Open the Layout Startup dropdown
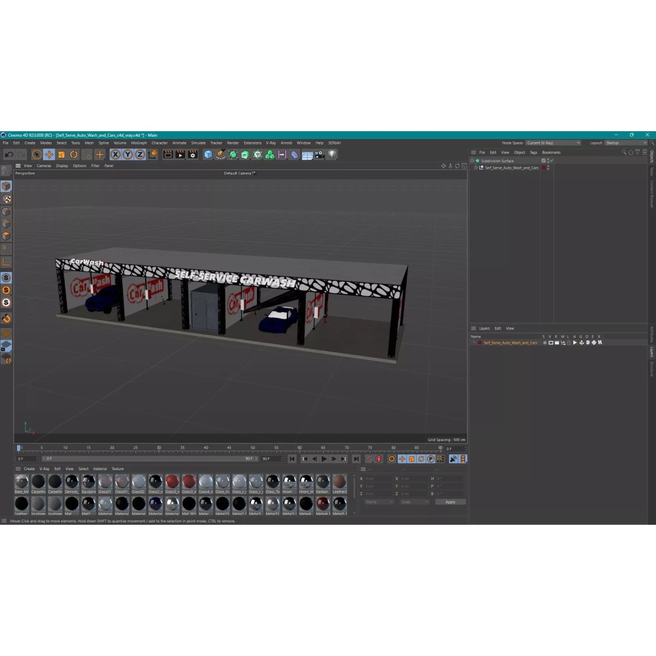This screenshot has height=656, width=656. [626, 143]
